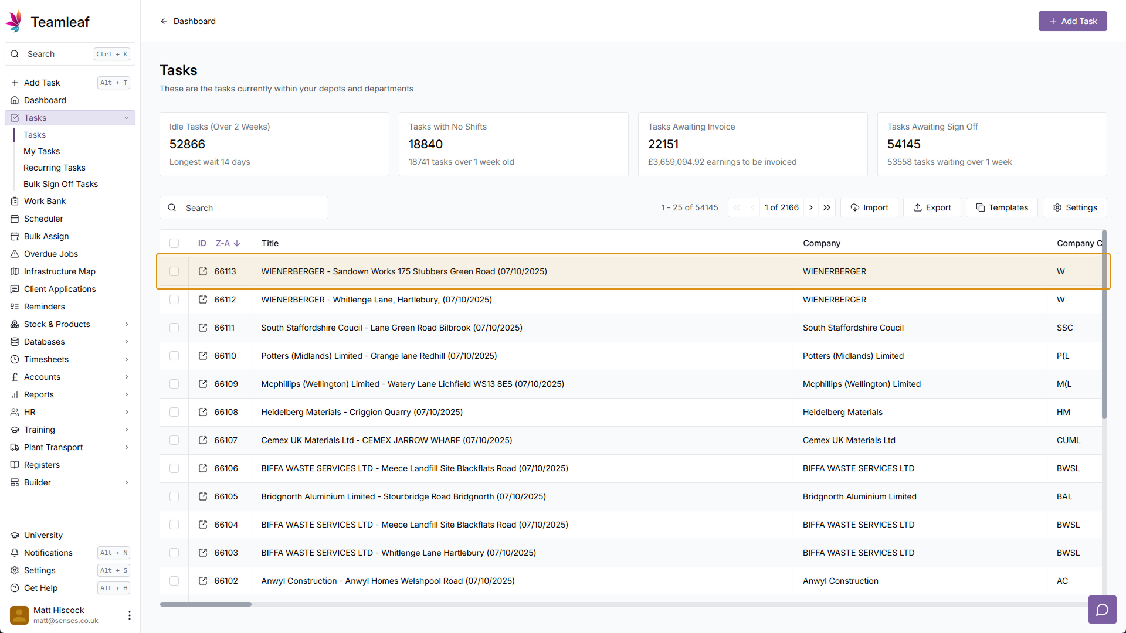1126x633 pixels.
Task: Click the open-link icon for task 66108
Action: coord(203,412)
